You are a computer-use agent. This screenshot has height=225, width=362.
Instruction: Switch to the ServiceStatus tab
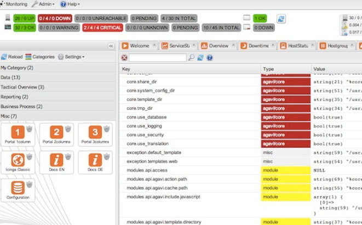tap(179, 46)
